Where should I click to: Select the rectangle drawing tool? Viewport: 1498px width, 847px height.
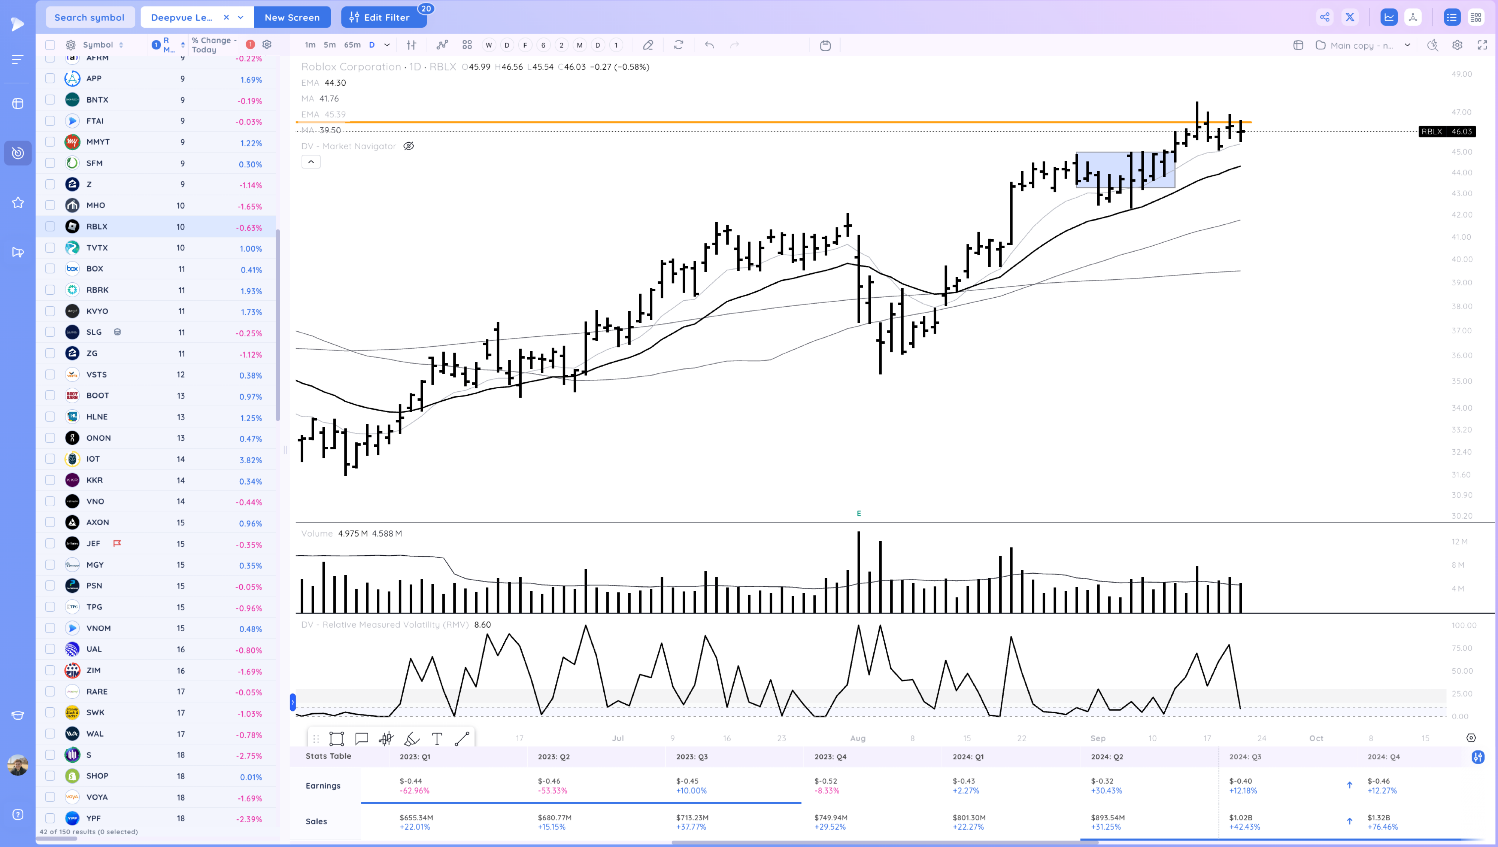[x=336, y=739]
